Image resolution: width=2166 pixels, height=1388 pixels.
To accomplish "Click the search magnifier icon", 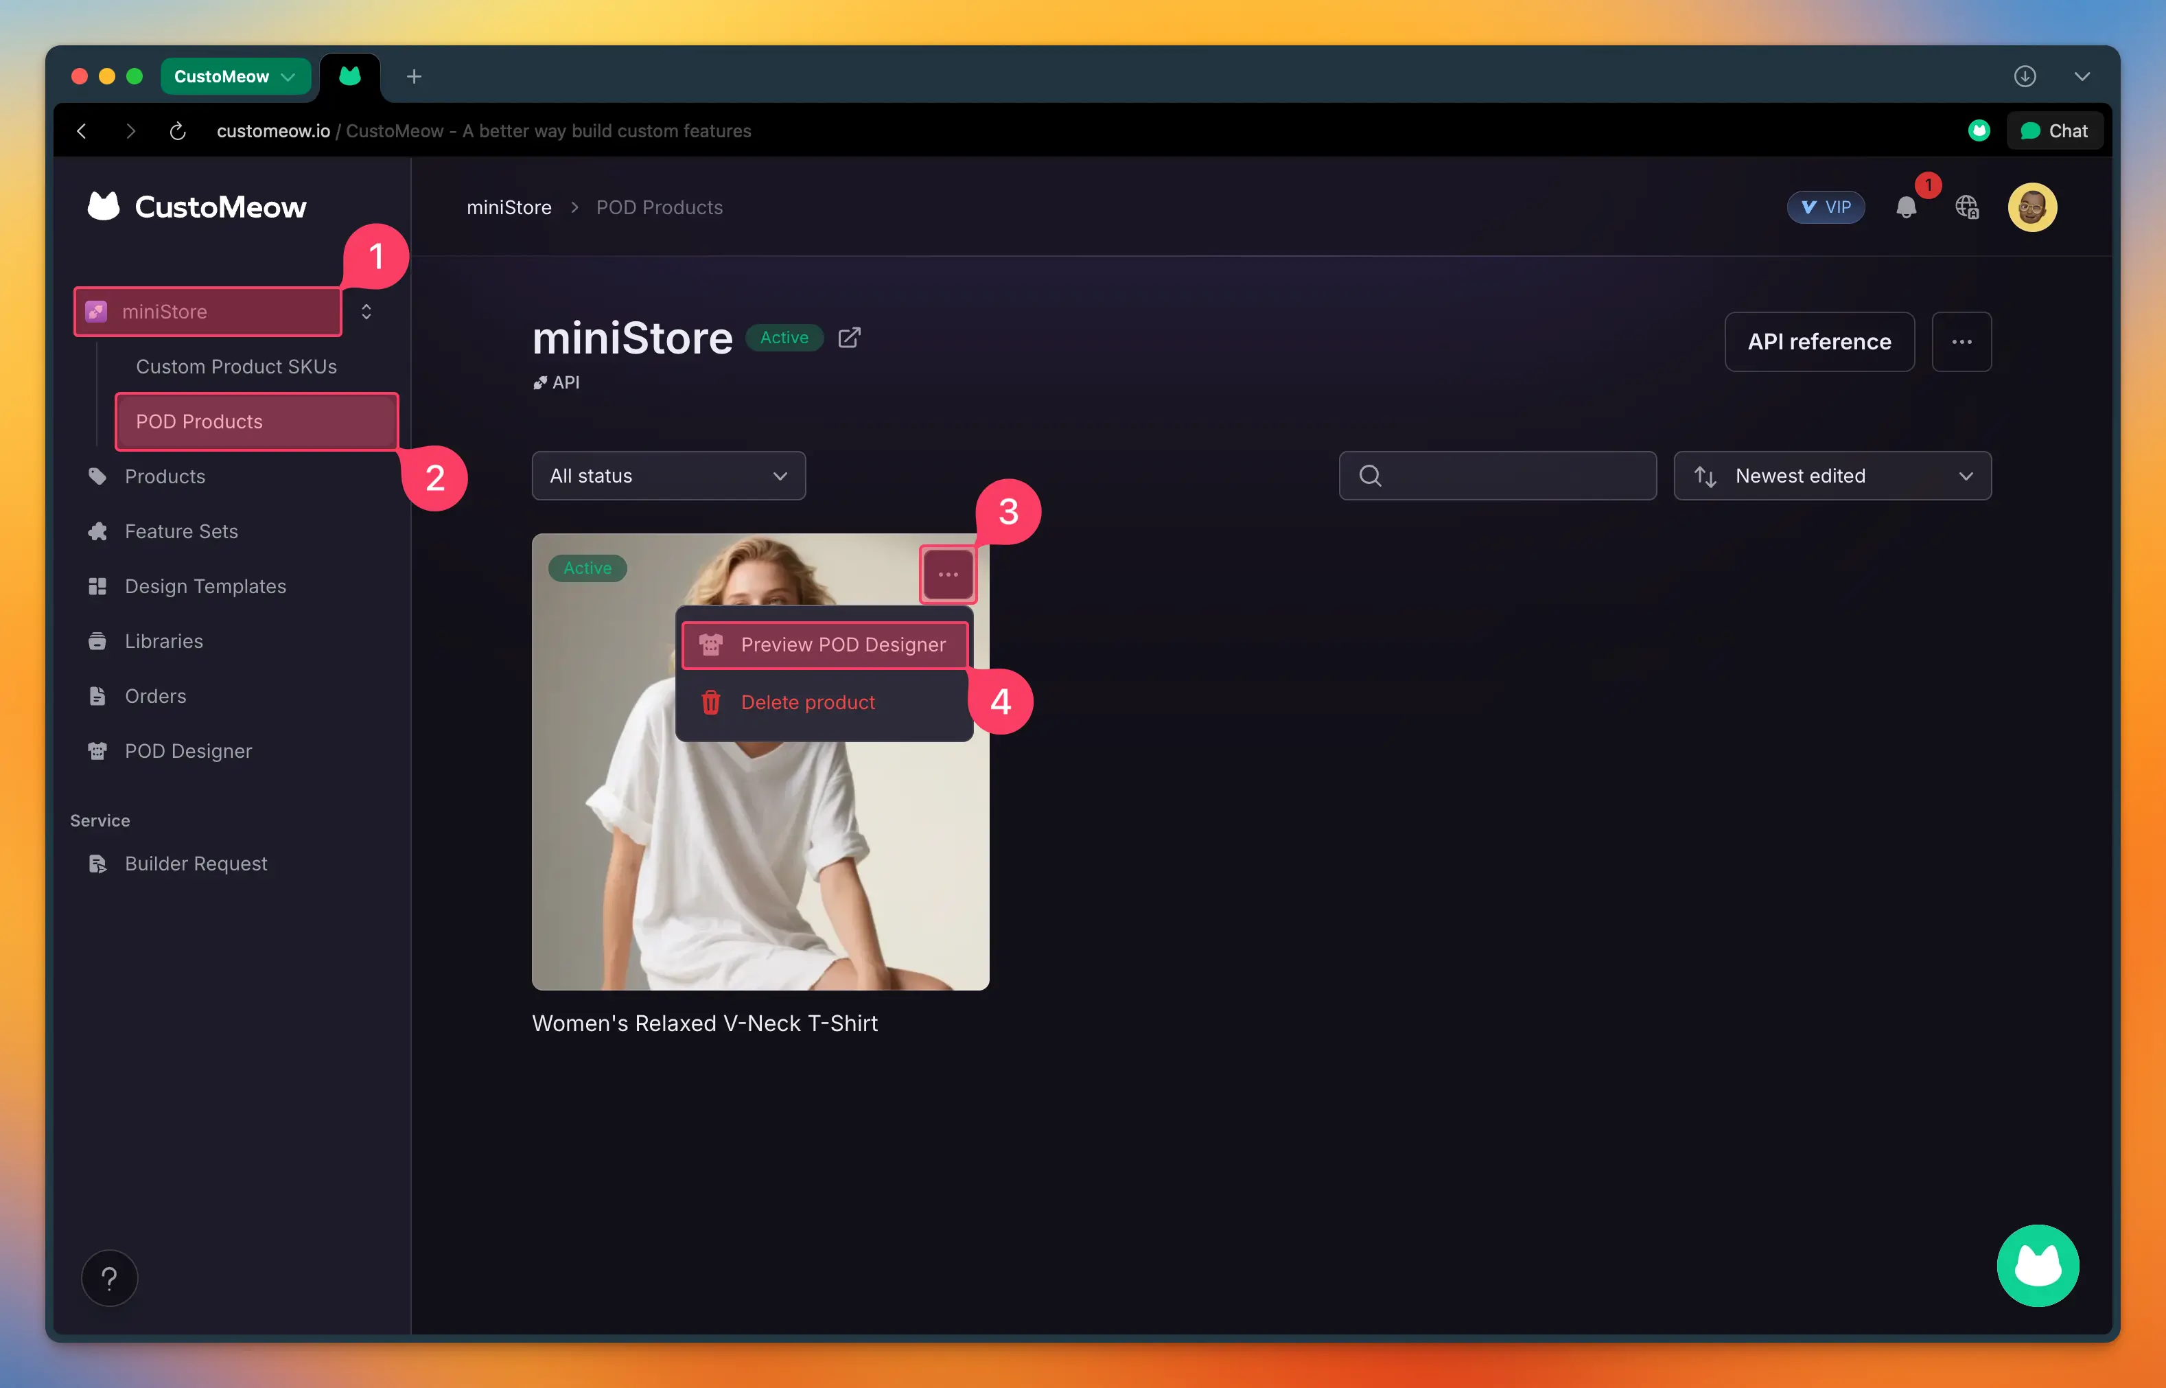I will click(x=1369, y=476).
